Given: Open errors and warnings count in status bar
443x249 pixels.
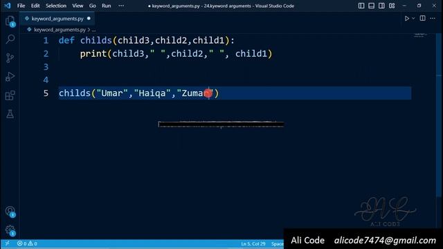Looking at the screenshot, I should [27, 243].
